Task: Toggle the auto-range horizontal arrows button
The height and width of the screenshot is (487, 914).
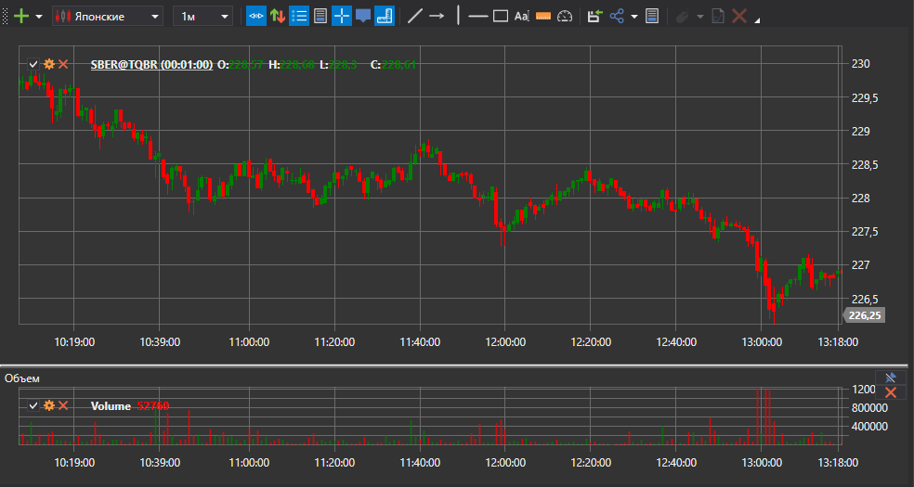Action: coord(255,16)
